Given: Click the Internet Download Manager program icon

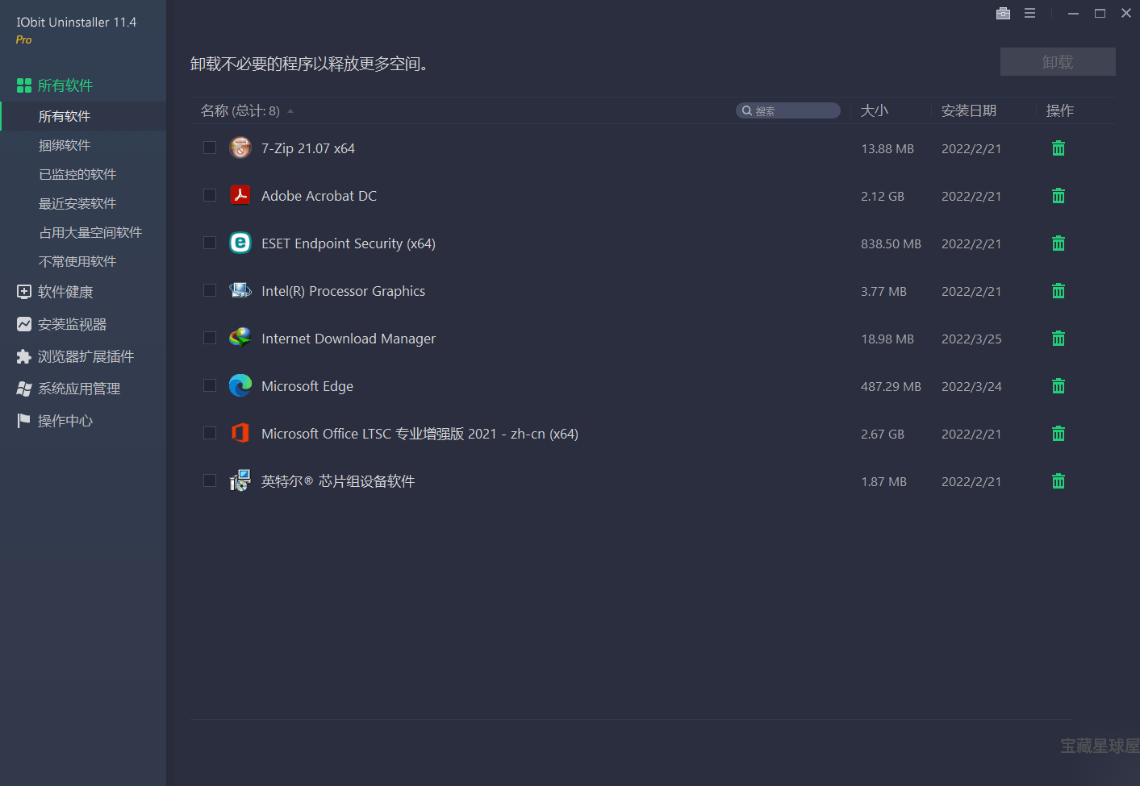Looking at the screenshot, I should click(240, 338).
